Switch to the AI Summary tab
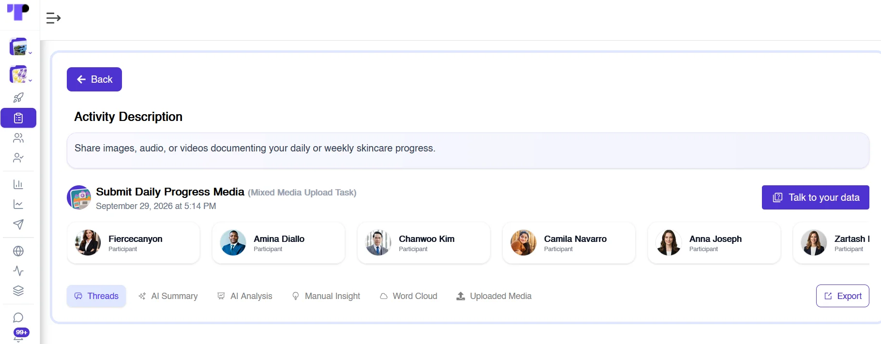The height and width of the screenshot is (344, 881). [168, 296]
